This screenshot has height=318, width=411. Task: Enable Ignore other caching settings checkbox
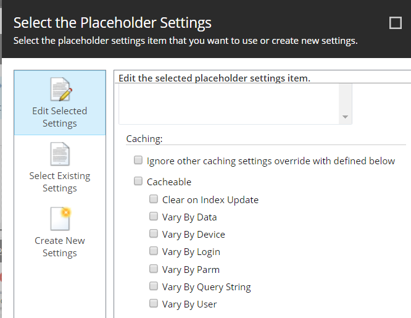pyautogui.click(x=138, y=160)
